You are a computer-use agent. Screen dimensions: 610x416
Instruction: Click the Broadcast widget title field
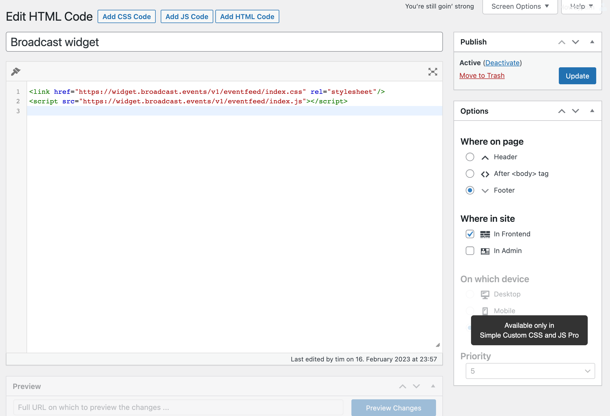click(x=224, y=42)
